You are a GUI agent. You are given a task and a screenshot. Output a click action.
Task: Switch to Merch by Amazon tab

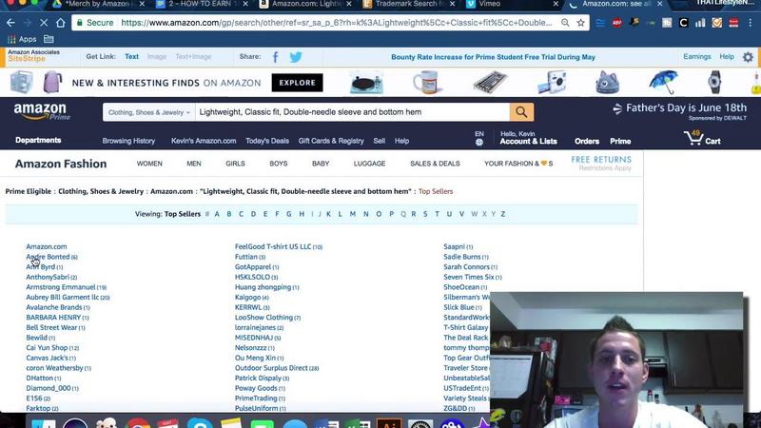(x=98, y=4)
